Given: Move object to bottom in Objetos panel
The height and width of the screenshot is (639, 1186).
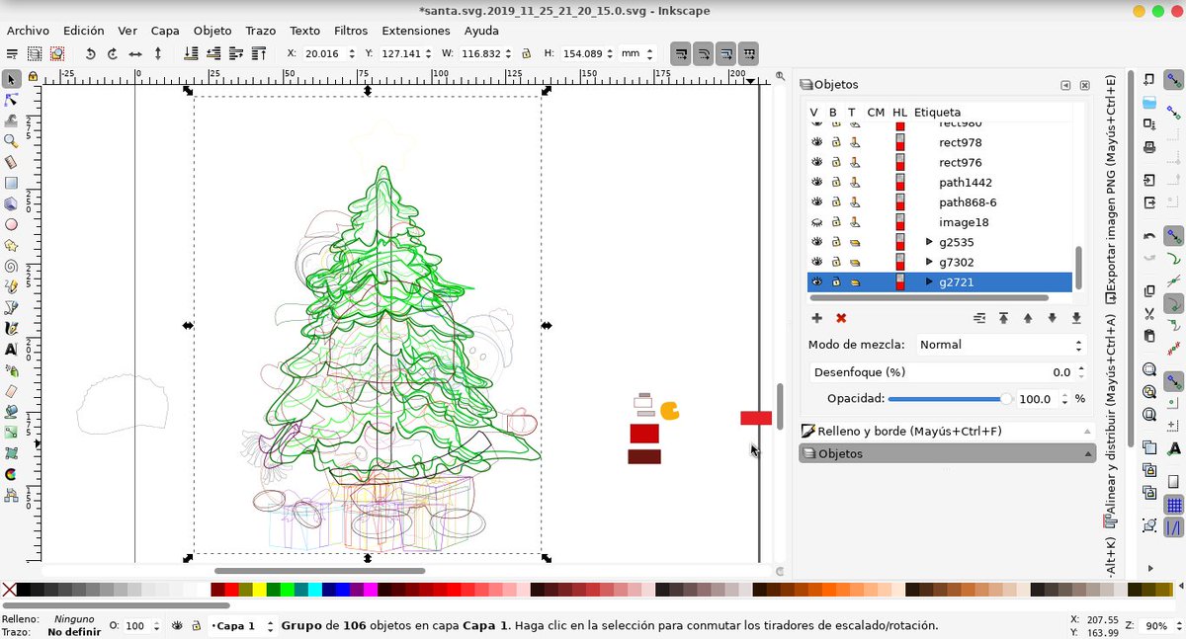Looking at the screenshot, I should 1076,318.
